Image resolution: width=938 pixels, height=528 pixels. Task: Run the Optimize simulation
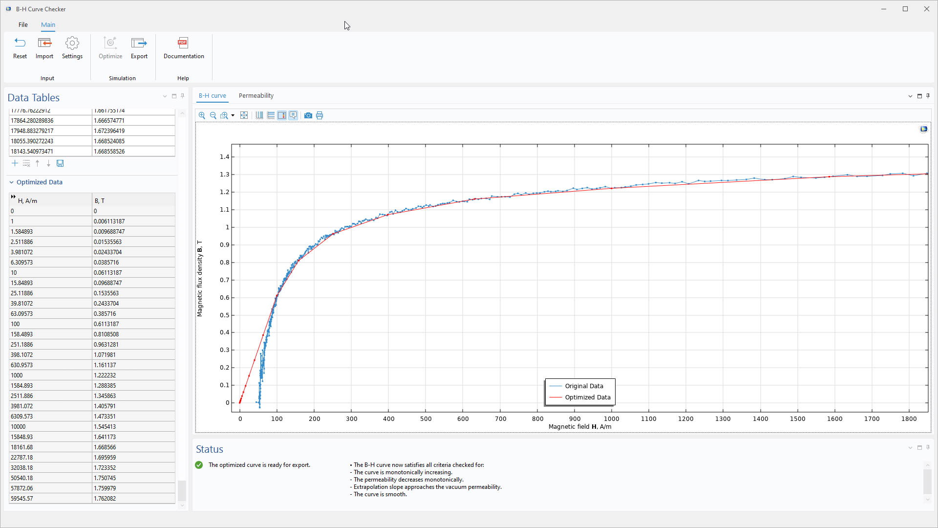click(110, 48)
